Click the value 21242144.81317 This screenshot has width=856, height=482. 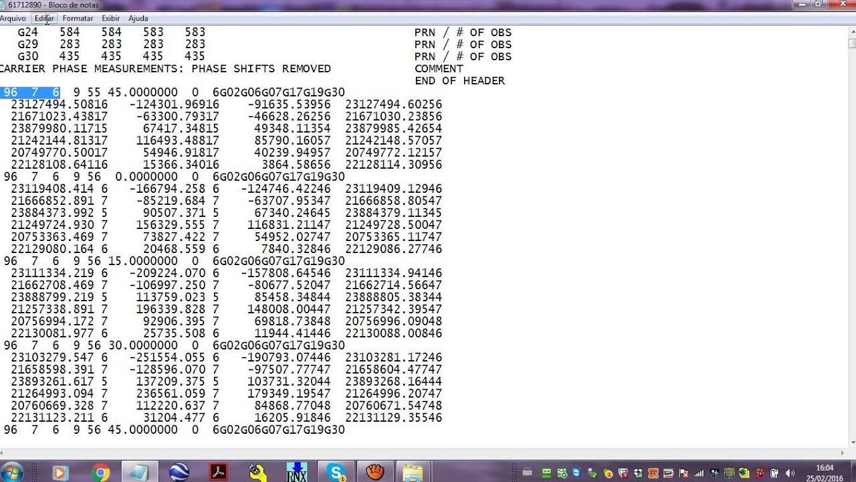[x=59, y=141]
